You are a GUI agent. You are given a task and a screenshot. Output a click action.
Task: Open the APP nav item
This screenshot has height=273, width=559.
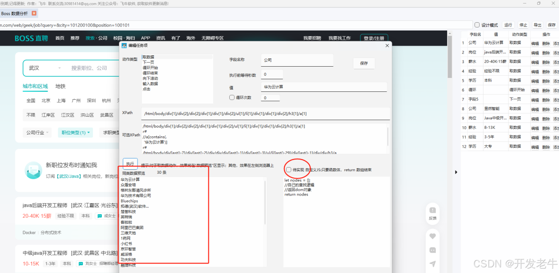tap(145, 38)
